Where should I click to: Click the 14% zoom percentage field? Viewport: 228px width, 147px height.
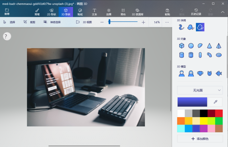click(x=157, y=22)
